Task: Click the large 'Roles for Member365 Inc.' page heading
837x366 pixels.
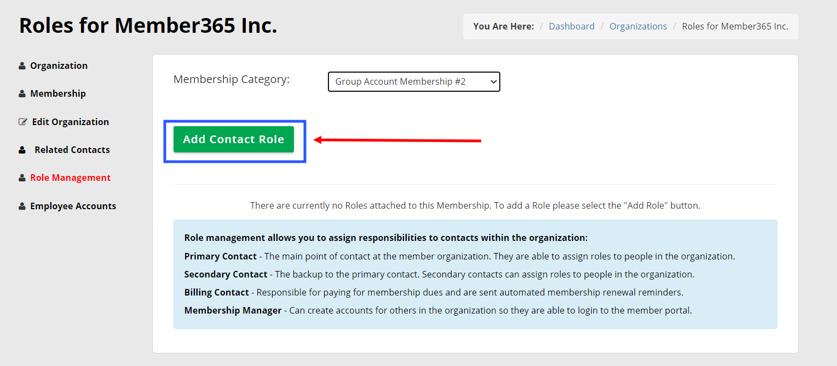Action: (x=148, y=26)
